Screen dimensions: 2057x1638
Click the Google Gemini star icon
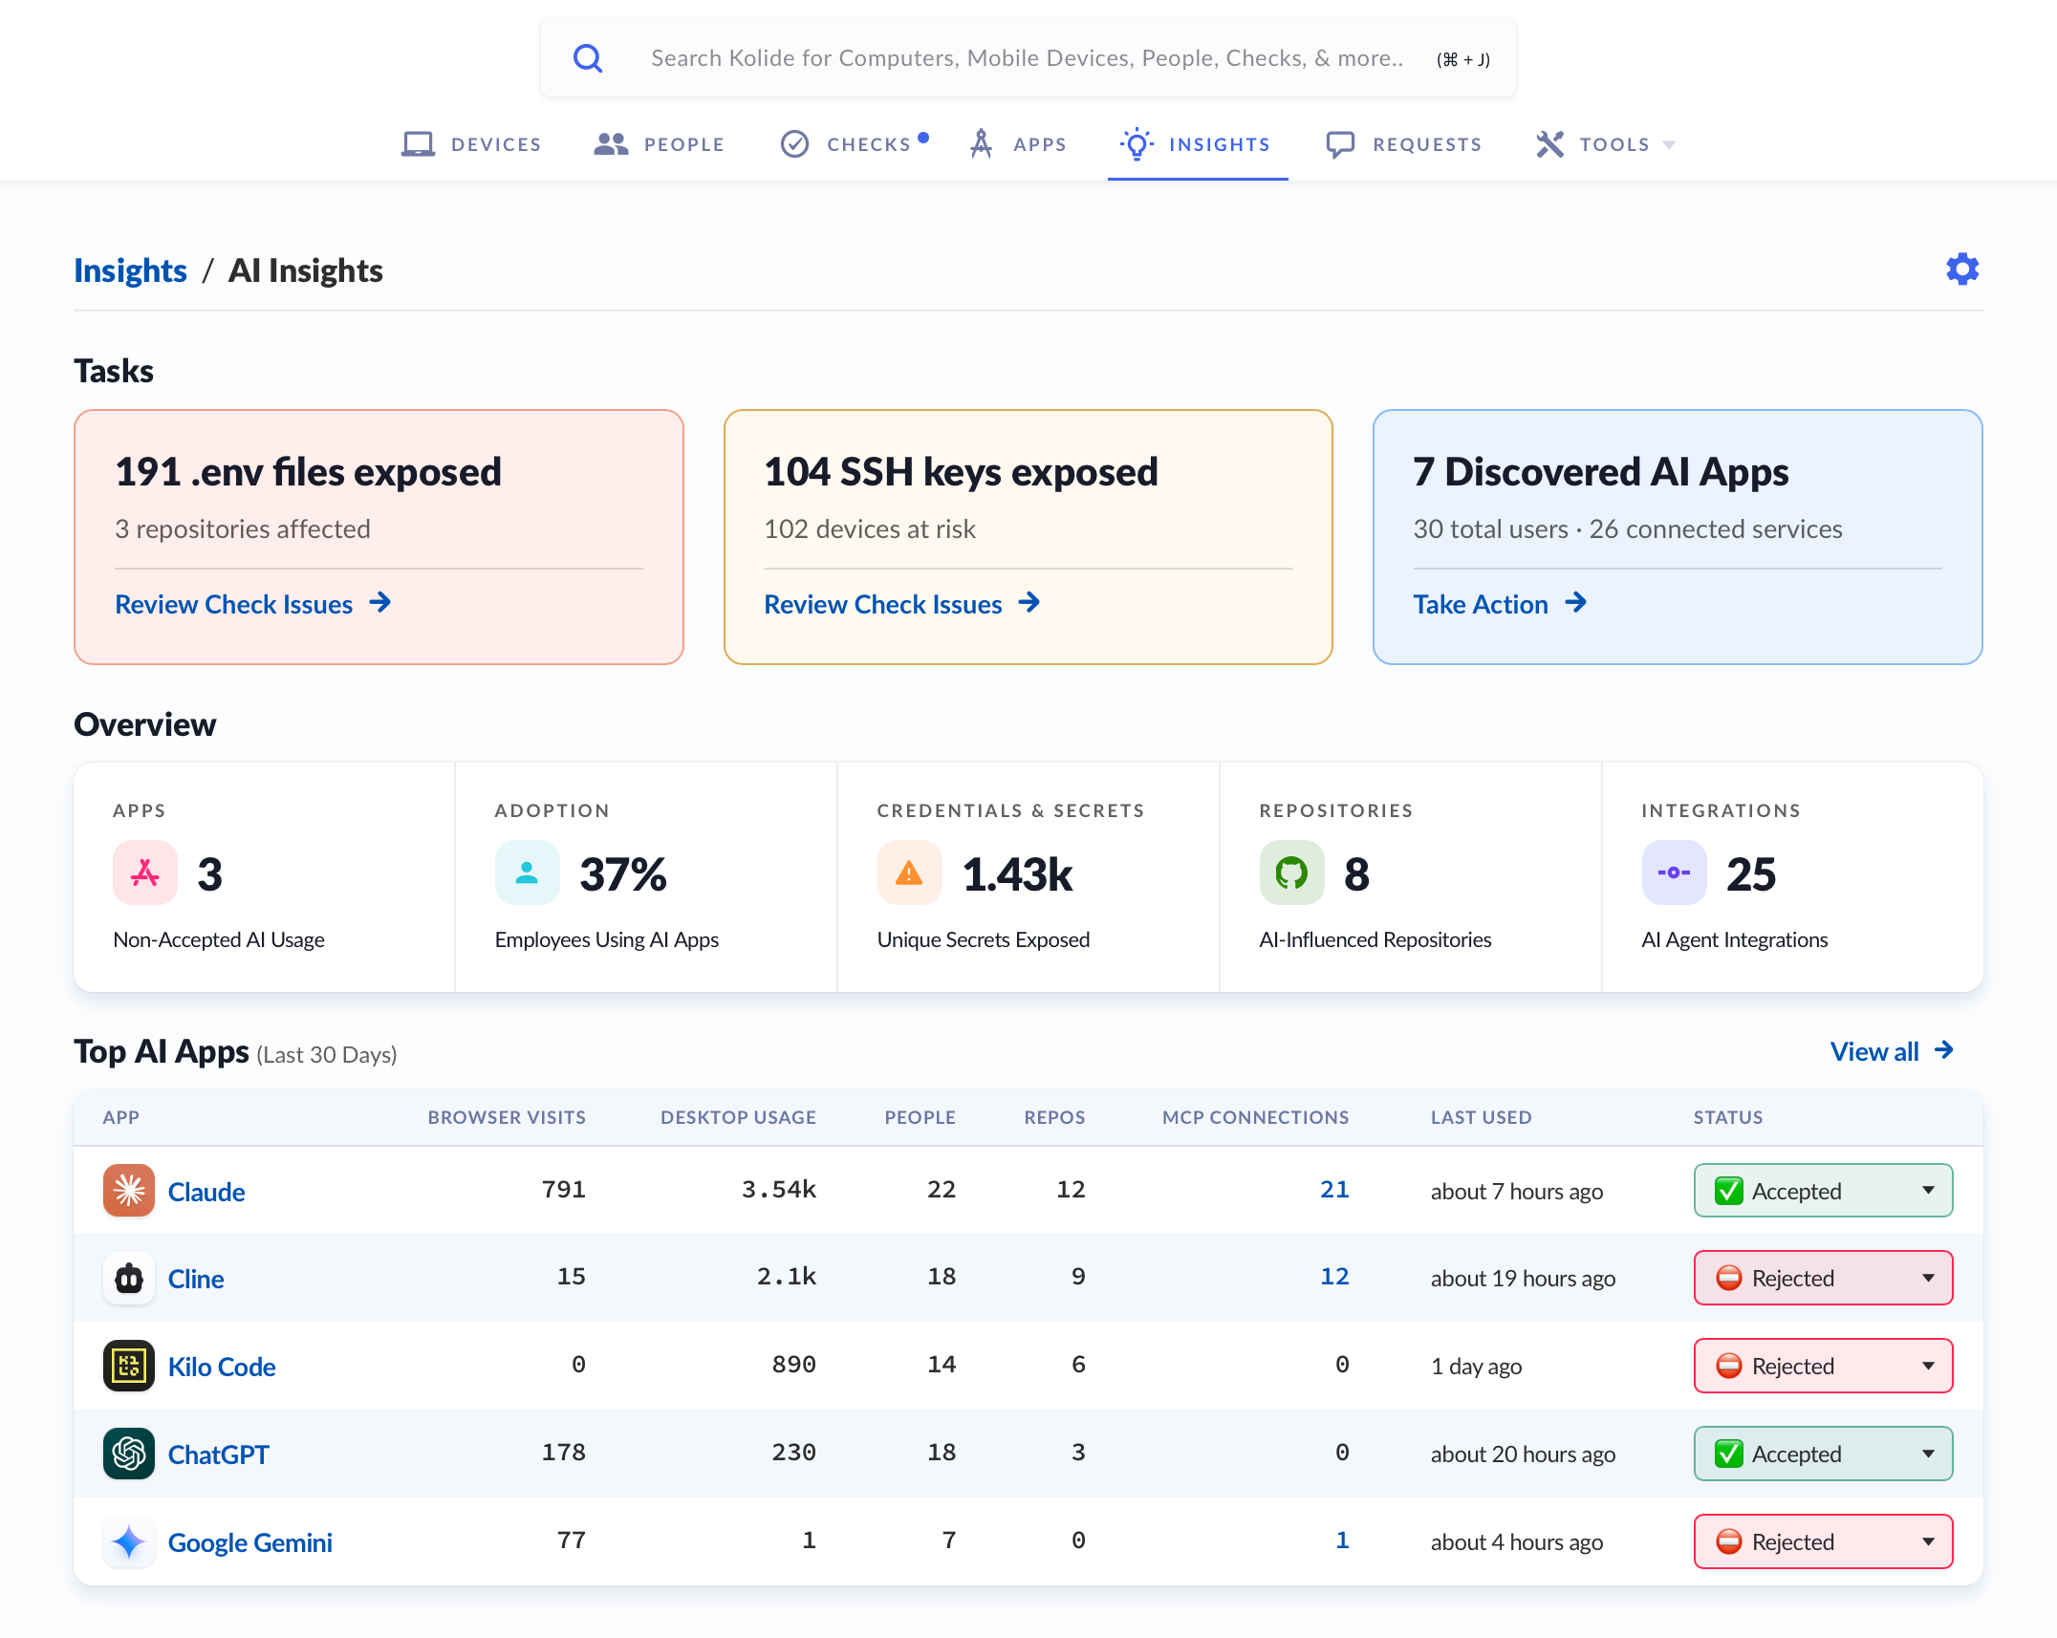tap(129, 1541)
